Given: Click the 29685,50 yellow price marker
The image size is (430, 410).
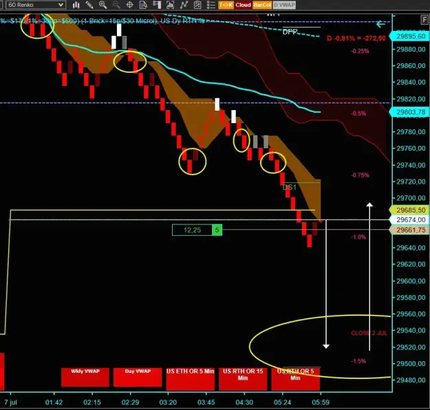Looking at the screenshot, I should (x=409, y=210).
